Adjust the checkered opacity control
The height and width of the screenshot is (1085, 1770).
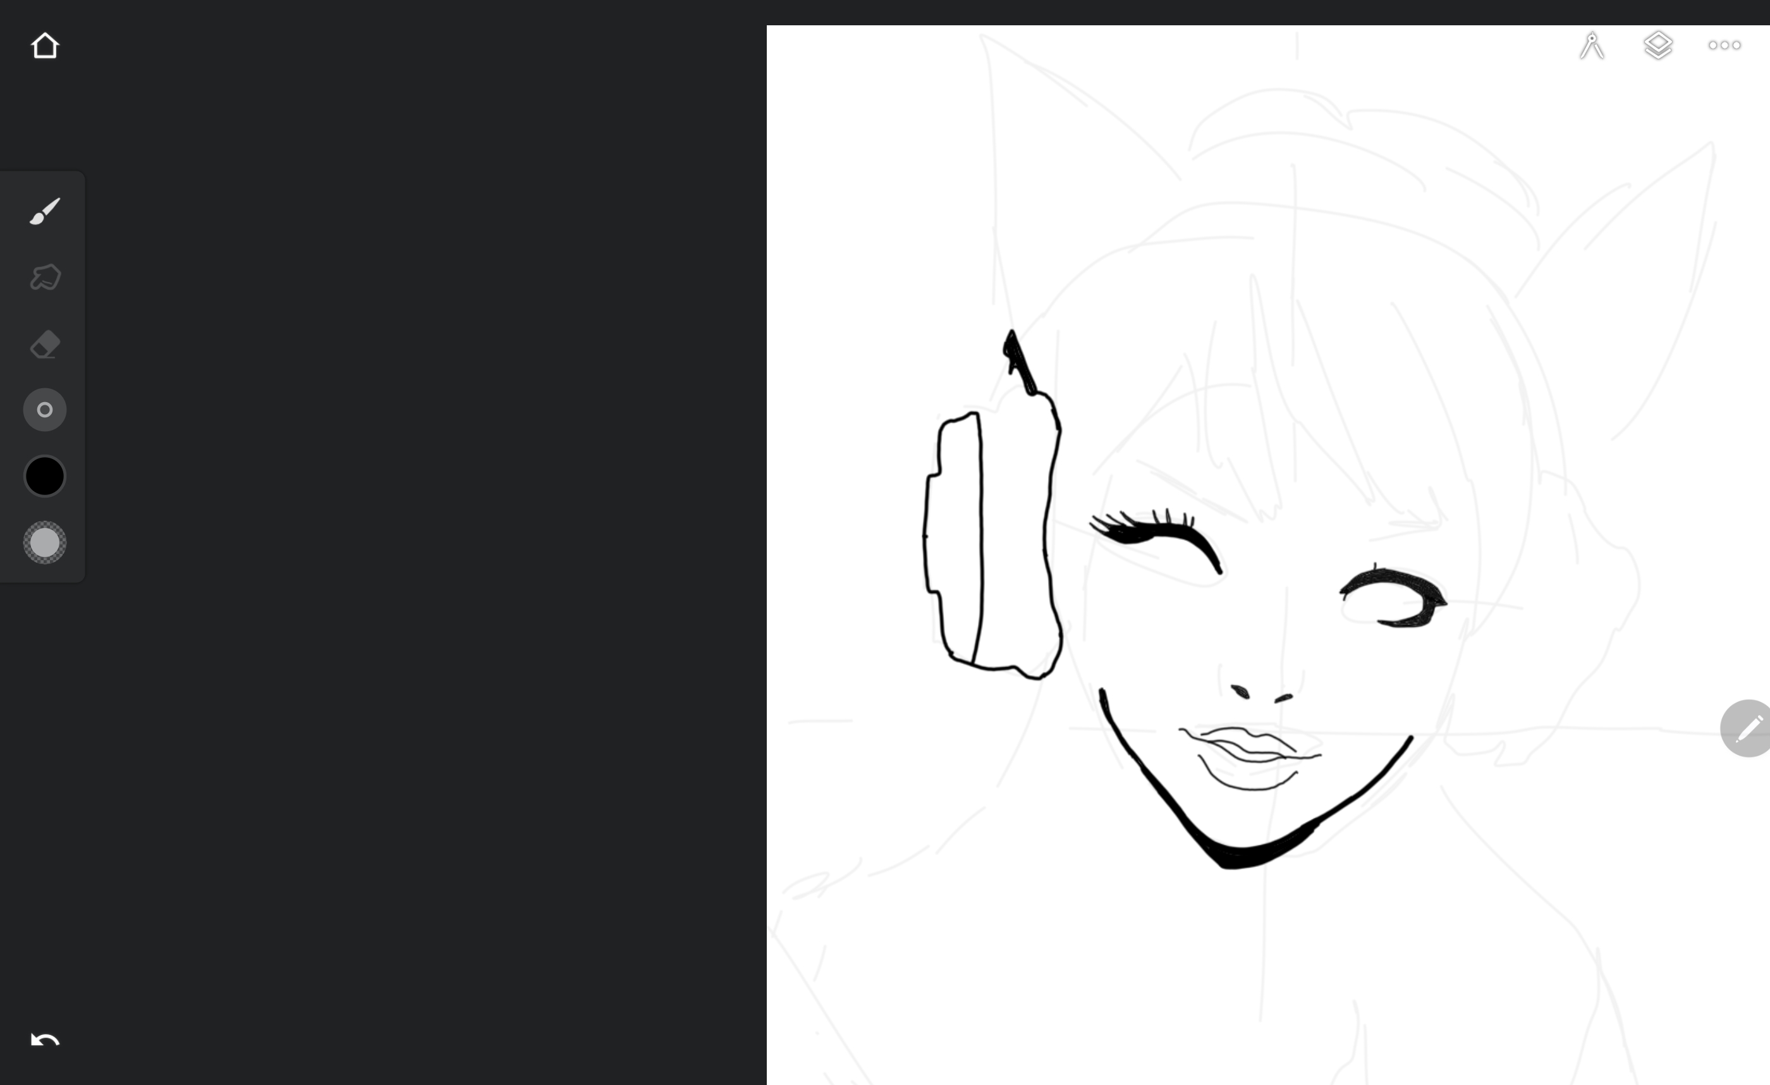[x=44, y=542]
